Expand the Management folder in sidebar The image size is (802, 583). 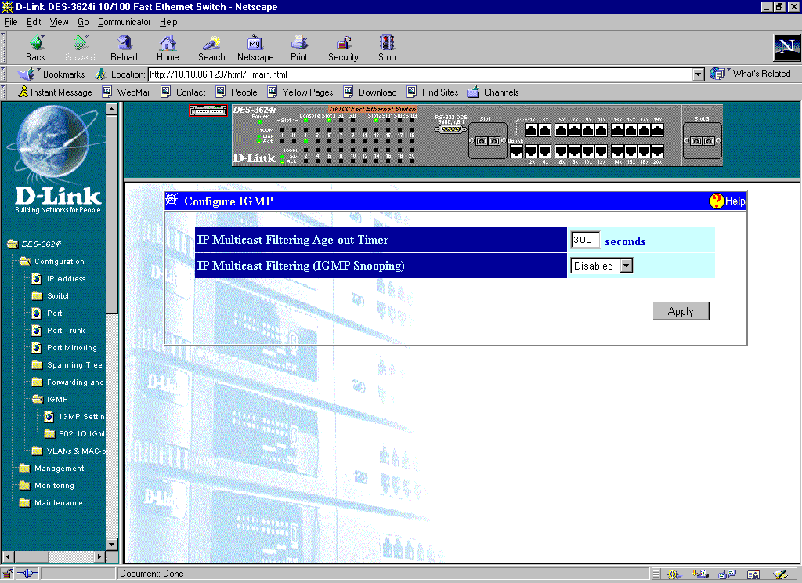coord(24,469)
